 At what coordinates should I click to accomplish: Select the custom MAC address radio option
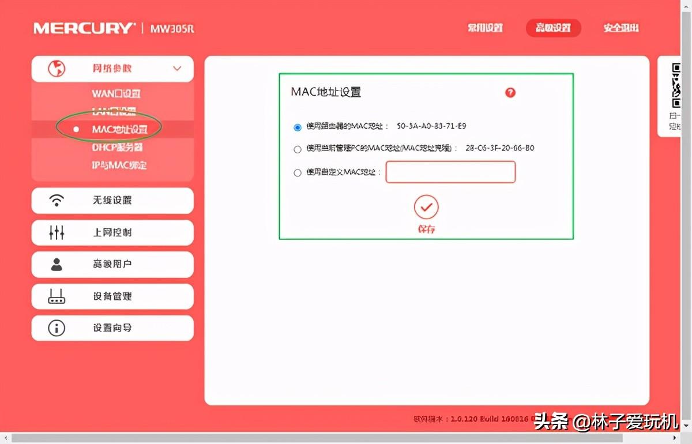point(298,172)
